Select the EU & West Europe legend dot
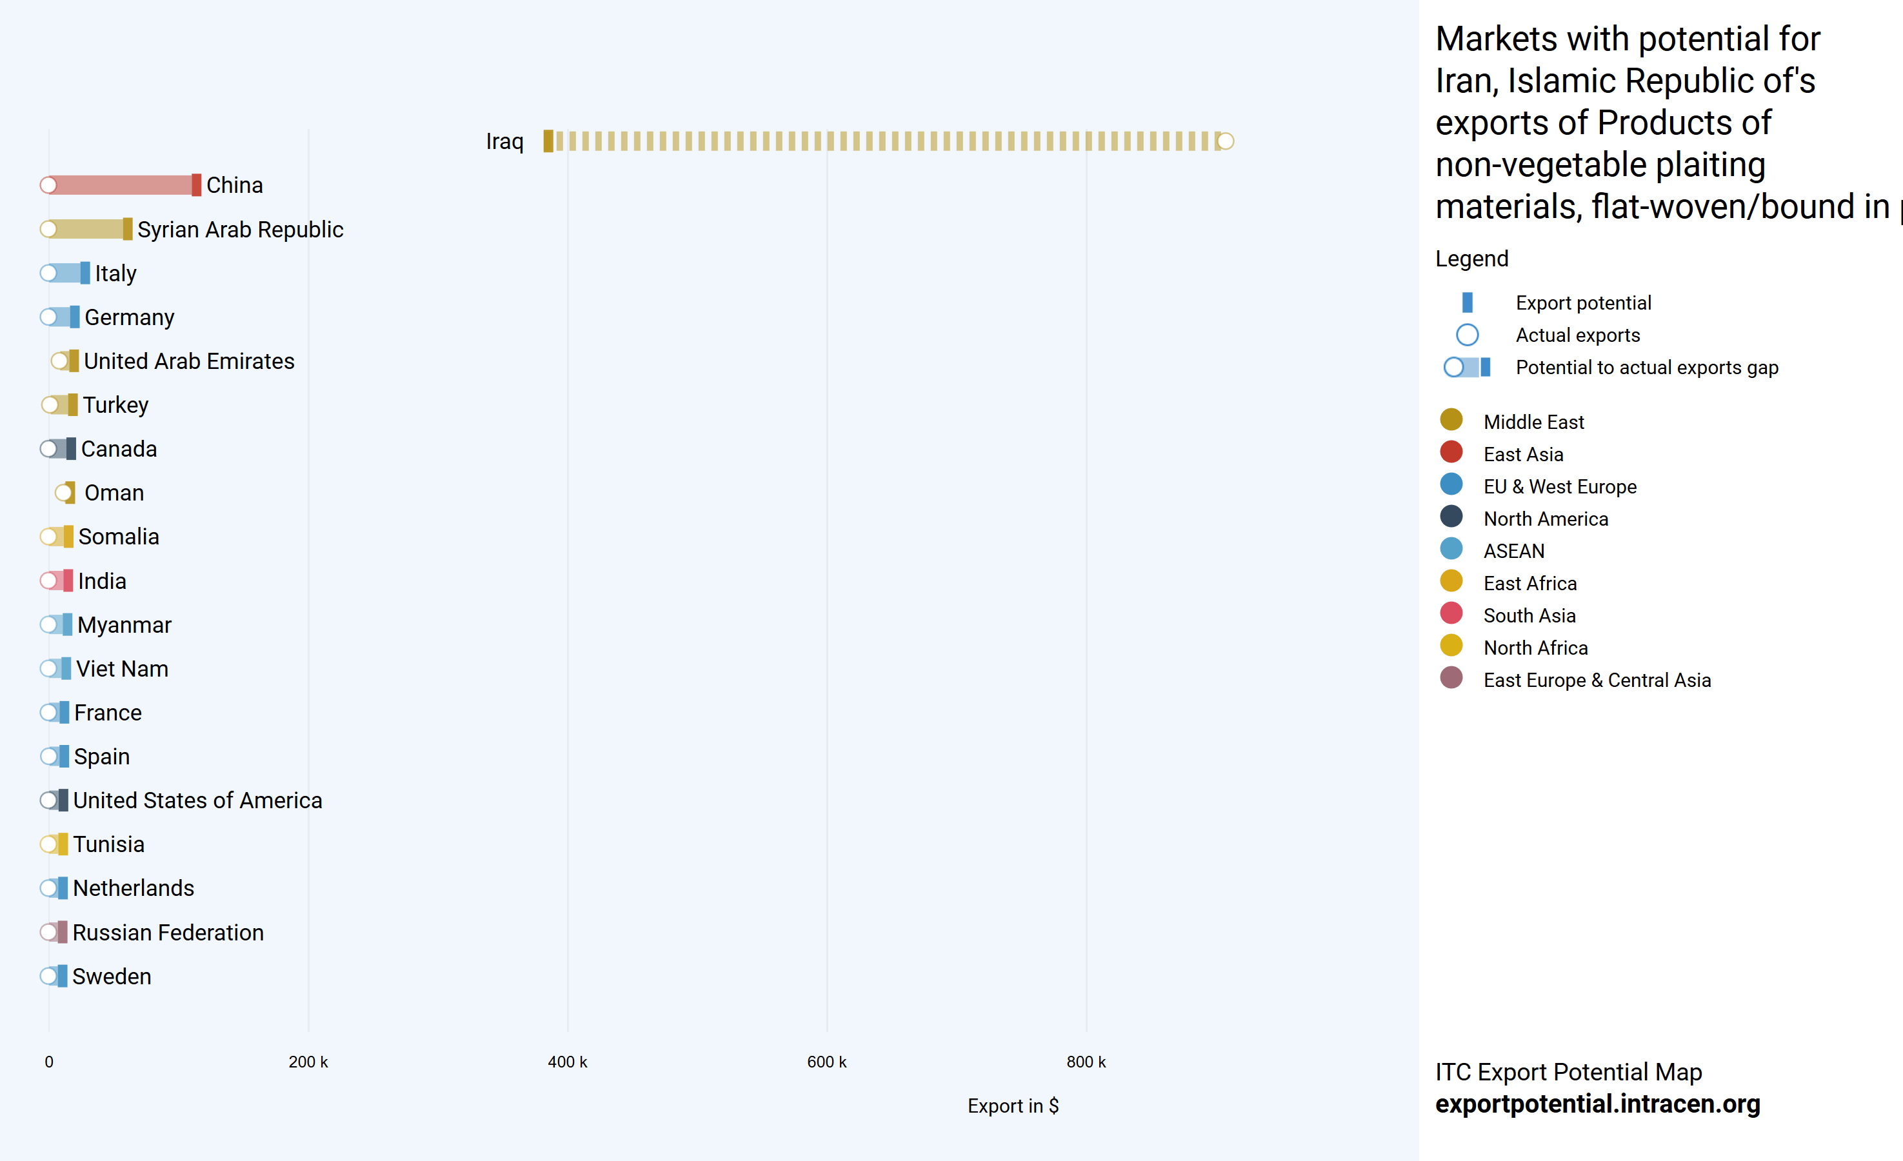 [x=1451, y=484]
